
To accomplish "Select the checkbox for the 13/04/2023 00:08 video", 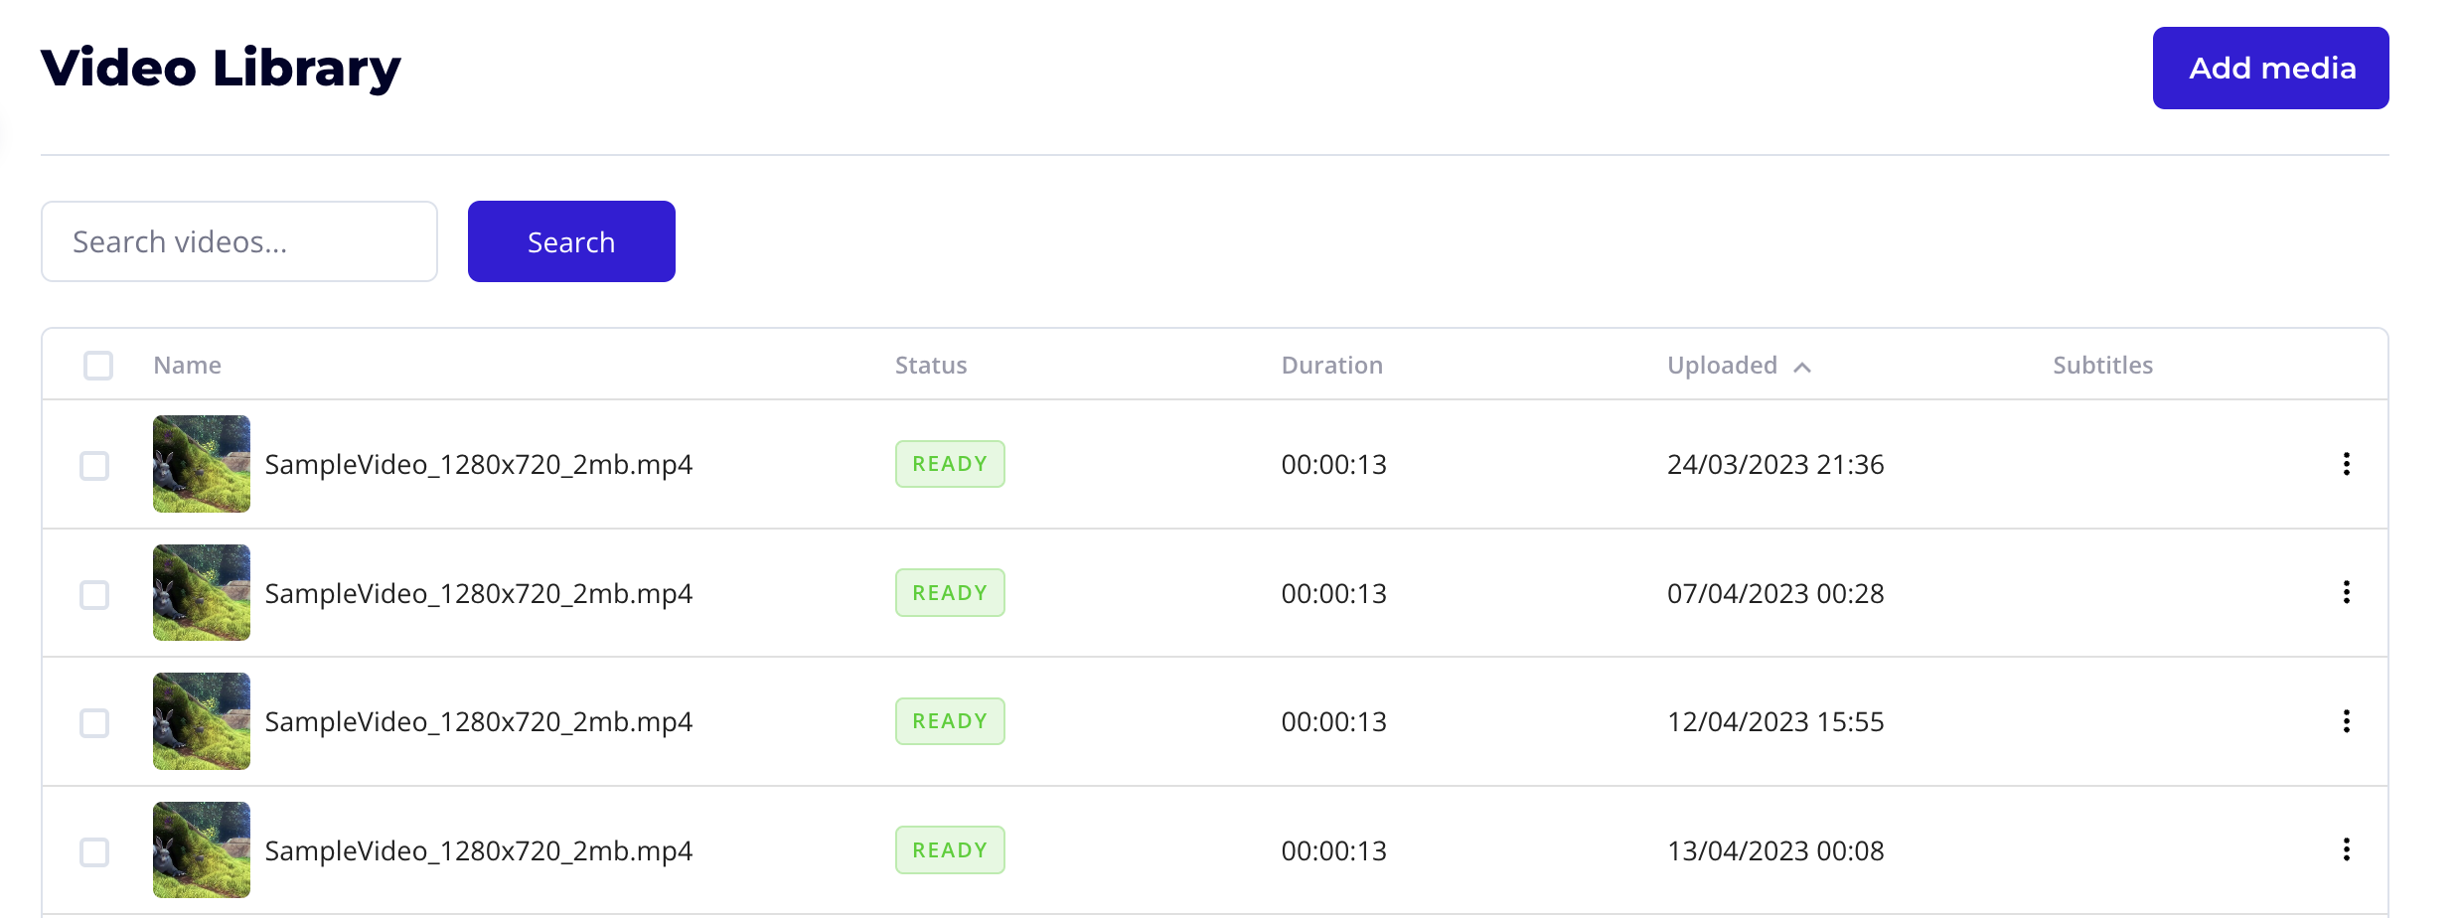I will point(94,851).
